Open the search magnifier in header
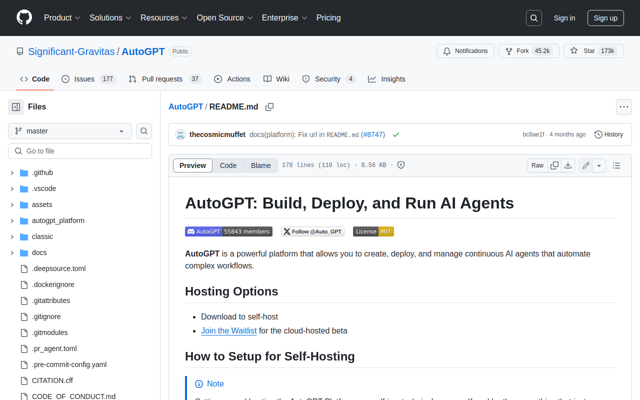The image size is (640, 400). pyautogui.click(x=534, y=18)
